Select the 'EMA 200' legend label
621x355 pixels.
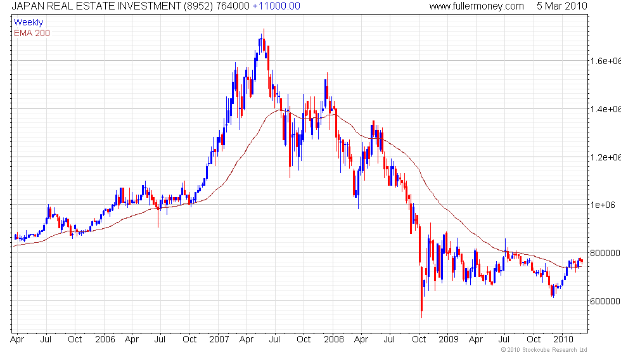(x=32, y=33)
